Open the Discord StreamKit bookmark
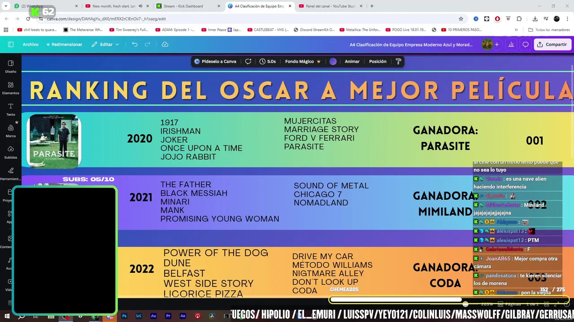 click(314, 30)
